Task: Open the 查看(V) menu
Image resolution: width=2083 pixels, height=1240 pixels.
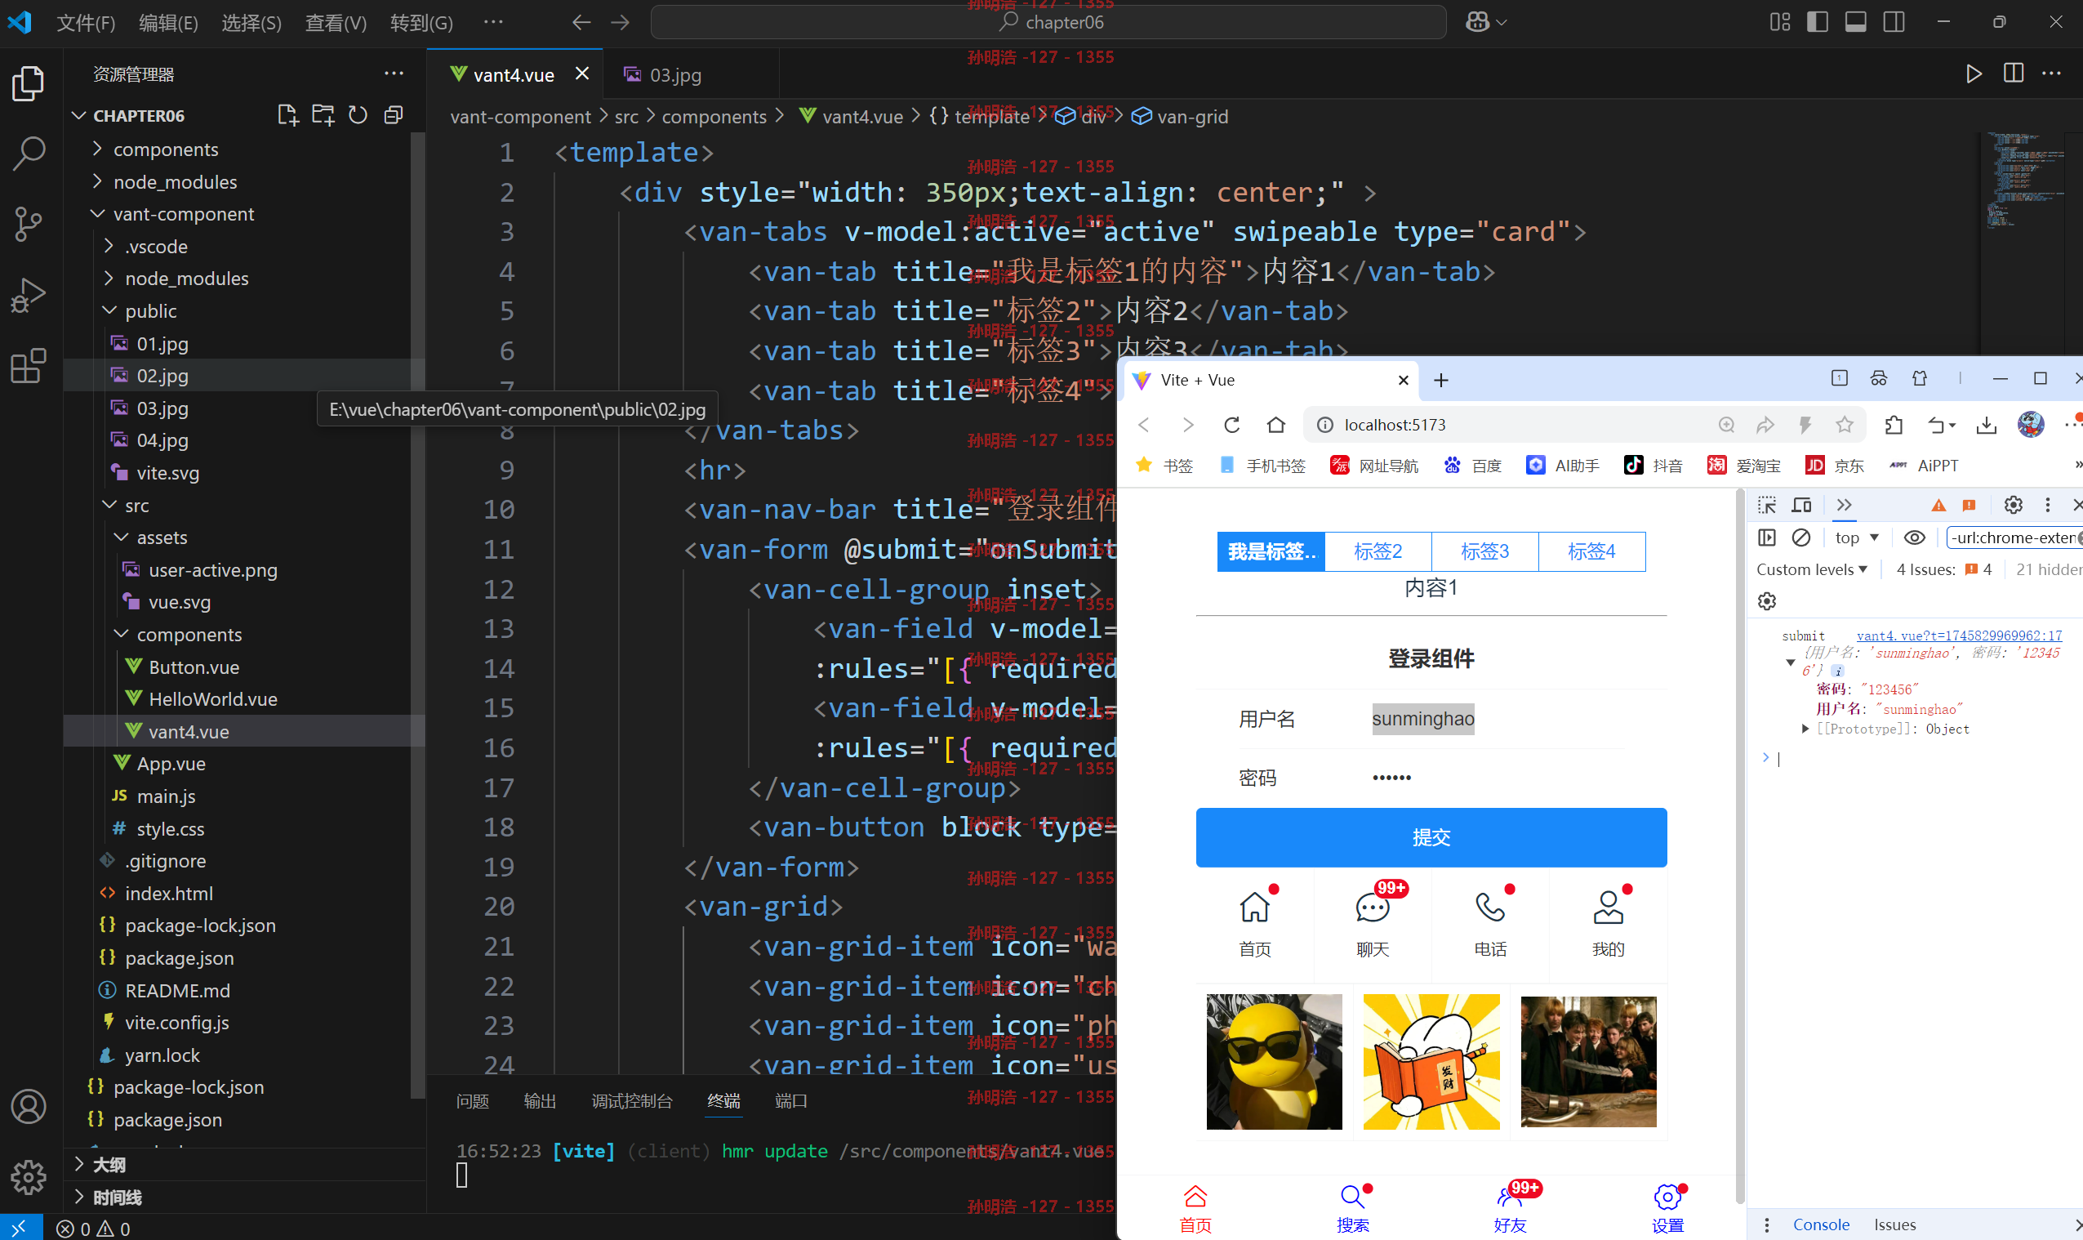Action: click(x=336, y=23)
